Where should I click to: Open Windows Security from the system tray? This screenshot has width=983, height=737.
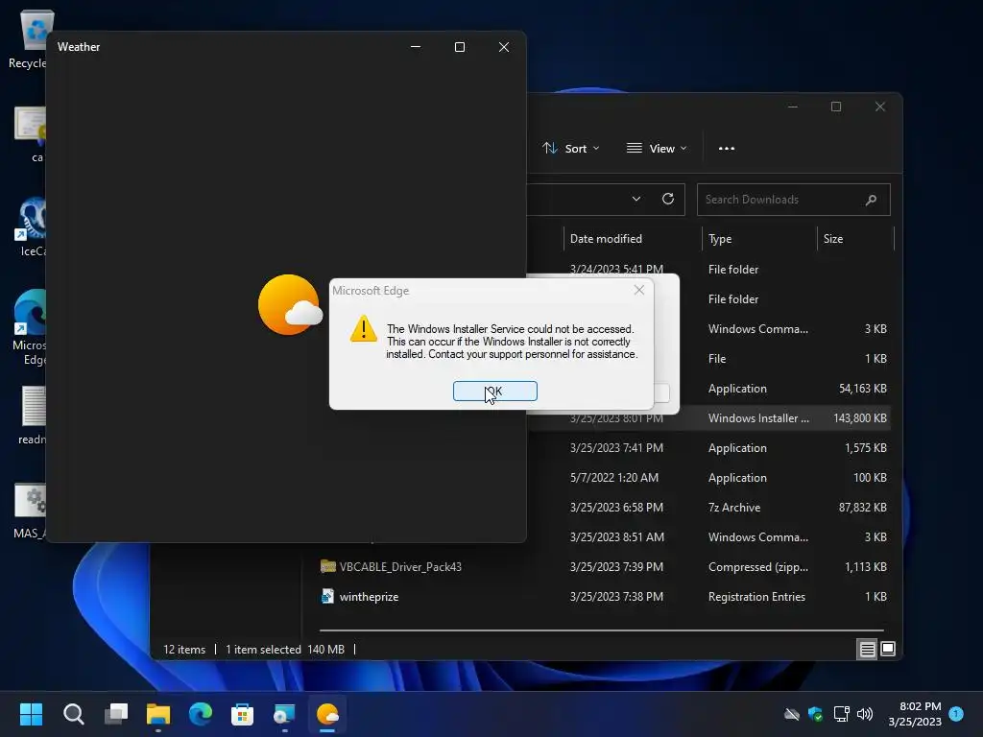816,714
